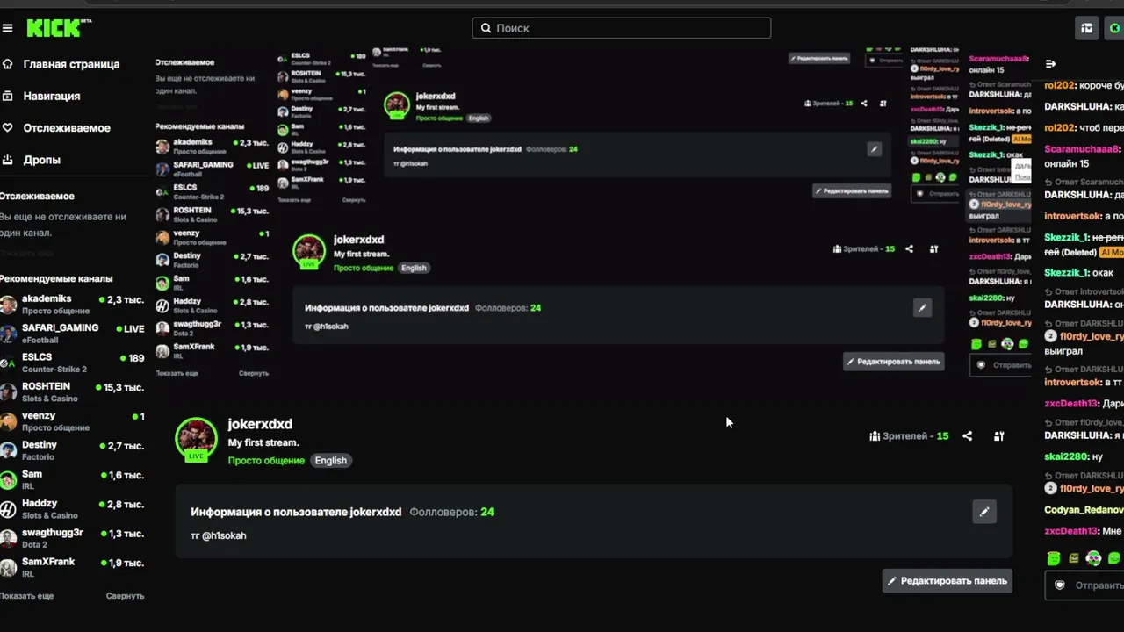
Task: Click the largest Фолловеров: 24 text
Action: click(x=451, y=512)
